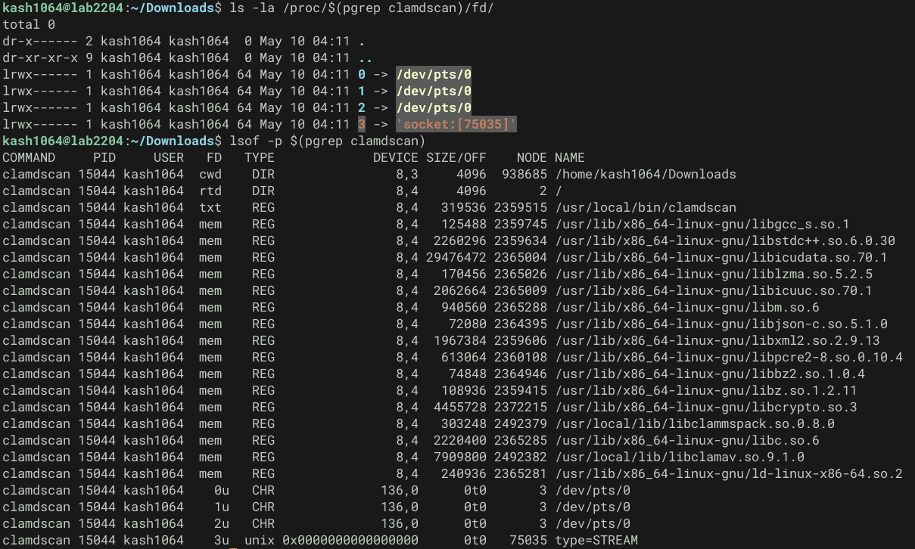915x549 pixels.
Task: Click the ld-linux-x86-64.so.2 path
Action: pos(729,473)
